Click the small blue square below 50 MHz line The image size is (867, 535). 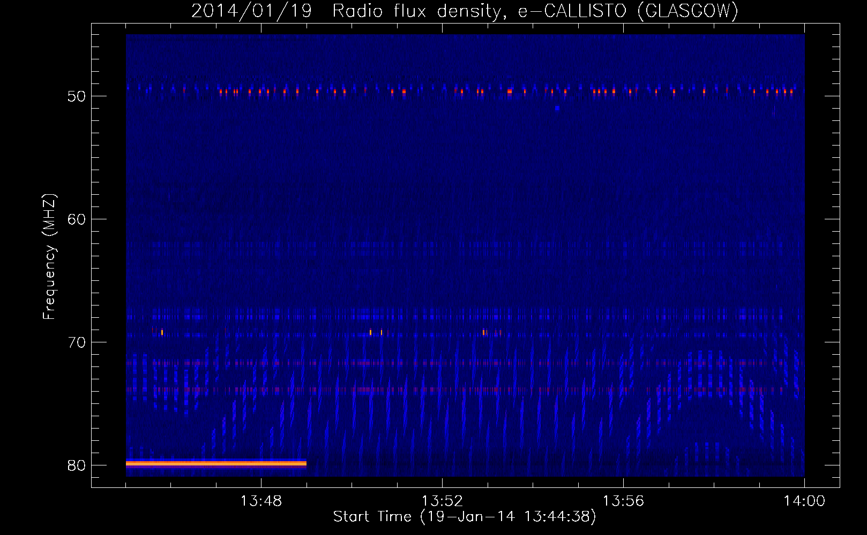557,108
